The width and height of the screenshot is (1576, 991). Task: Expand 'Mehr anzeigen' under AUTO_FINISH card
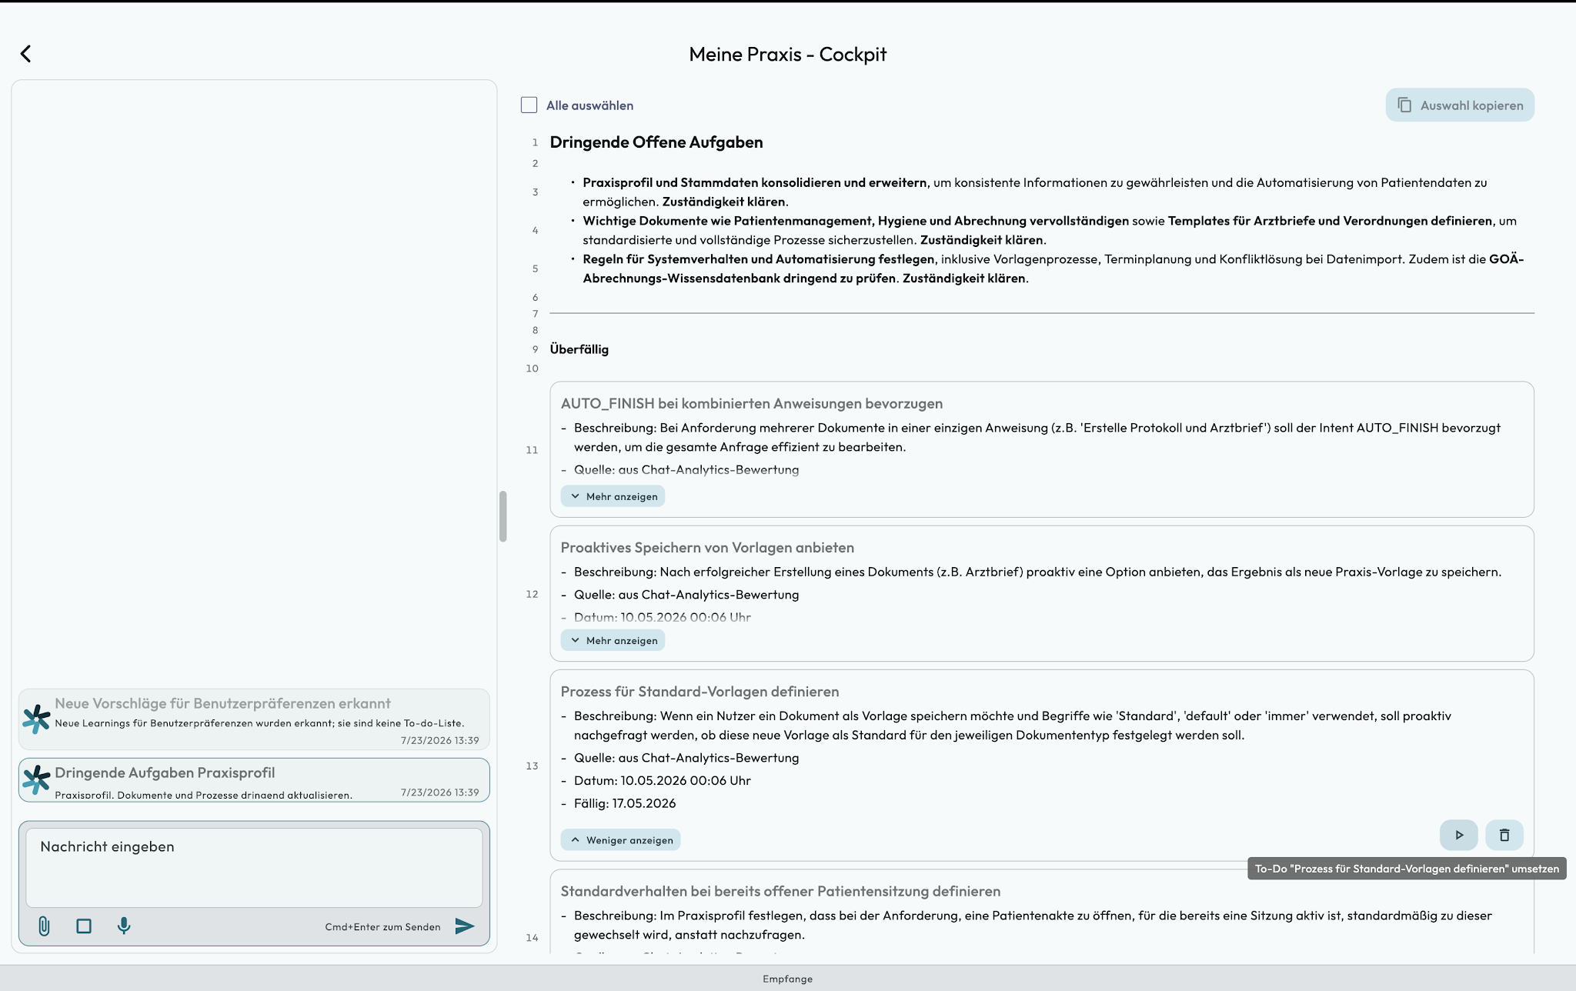(613, 496)
